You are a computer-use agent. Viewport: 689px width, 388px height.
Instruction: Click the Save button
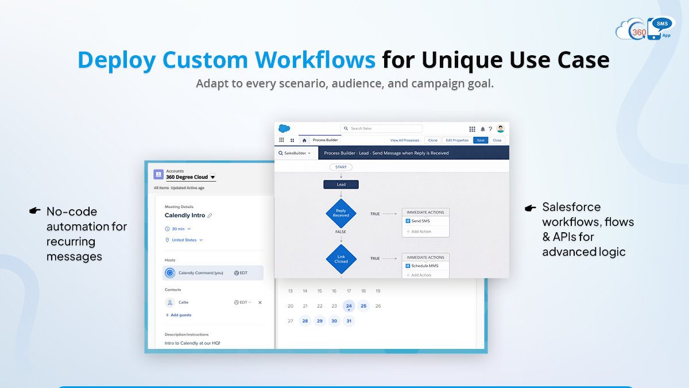click(x=481, y=140)
